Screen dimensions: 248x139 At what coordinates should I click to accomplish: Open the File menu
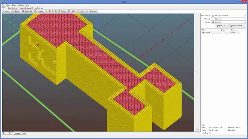(3, 5)
